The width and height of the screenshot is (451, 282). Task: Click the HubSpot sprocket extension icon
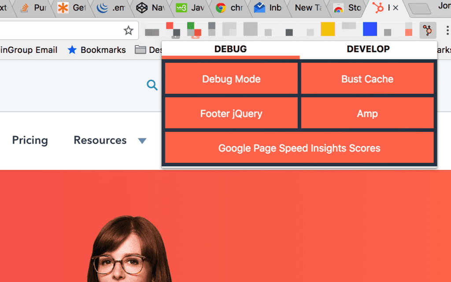427,31
